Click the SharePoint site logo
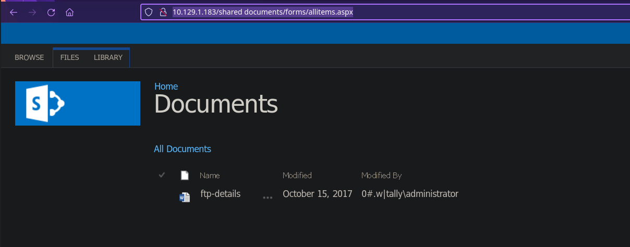 [x=78, y=103]
